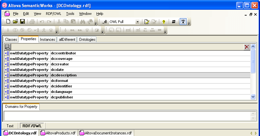Open the View menu
The height and width of the screenshot is (136, 260).
37,14
